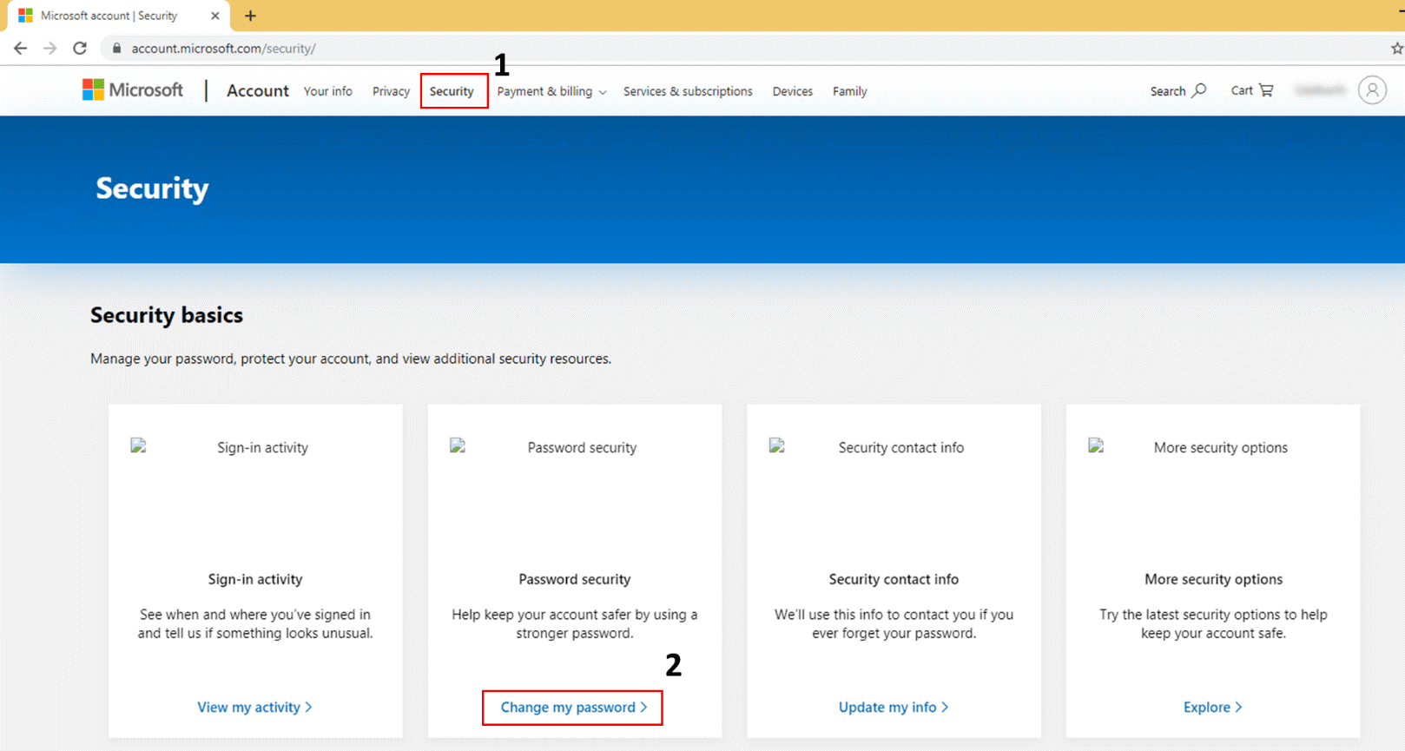The height and width of the screenshot is (751, 1405).
Task: Click the Sign-in activity heading
Action: tap(255, 579)
